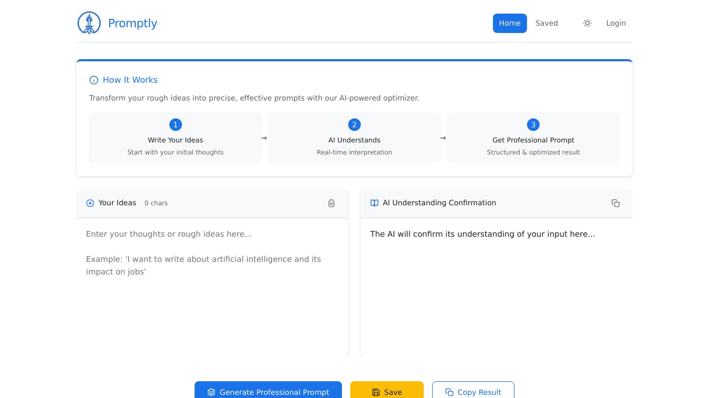Clear ideas using the trash icon
This screenshot has height=398, width=709.
coord(331,203)
